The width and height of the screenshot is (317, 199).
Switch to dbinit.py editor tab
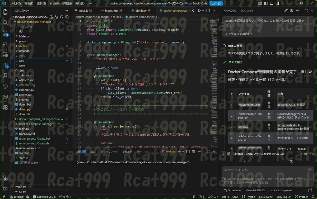coord(142,11)
